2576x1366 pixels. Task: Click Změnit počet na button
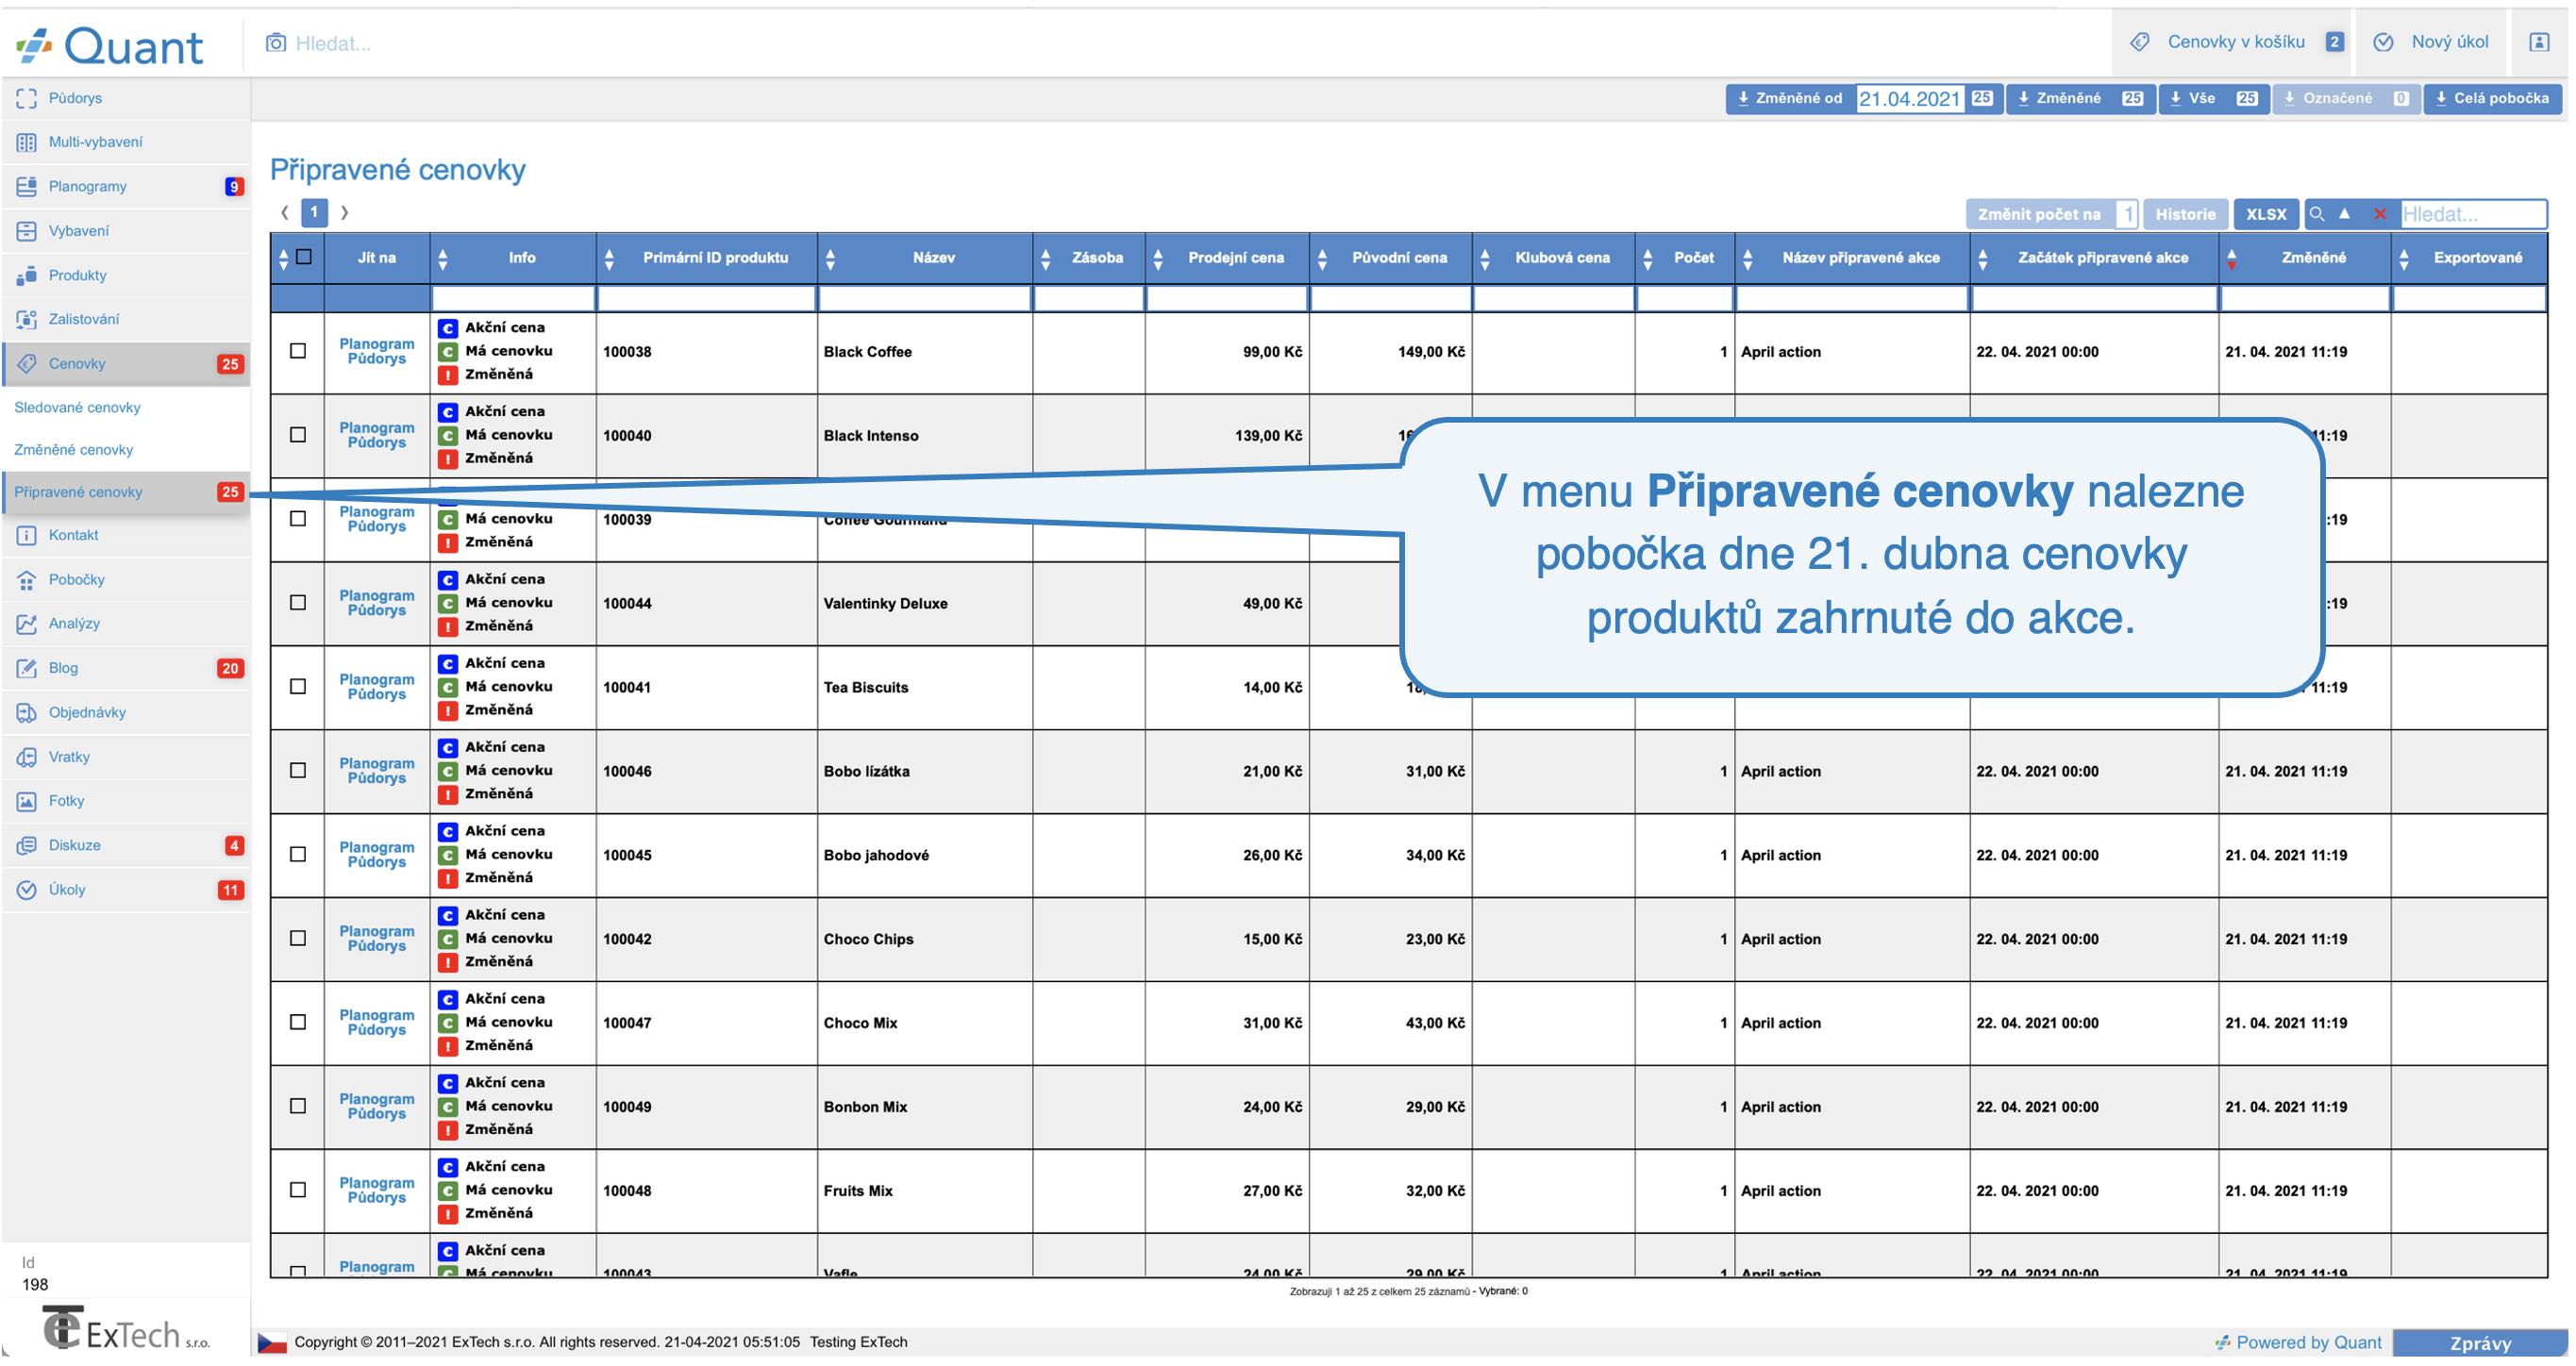pos(2039,214)
